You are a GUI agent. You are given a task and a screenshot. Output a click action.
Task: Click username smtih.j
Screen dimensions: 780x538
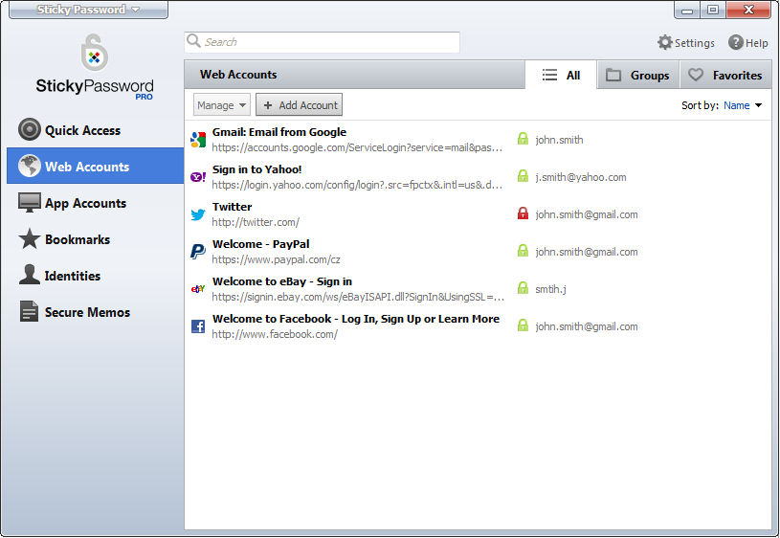click(550, 289)
